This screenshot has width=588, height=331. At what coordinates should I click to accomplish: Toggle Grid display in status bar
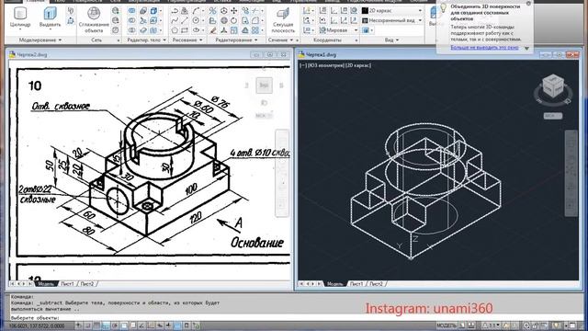click(x=96, y=325)
